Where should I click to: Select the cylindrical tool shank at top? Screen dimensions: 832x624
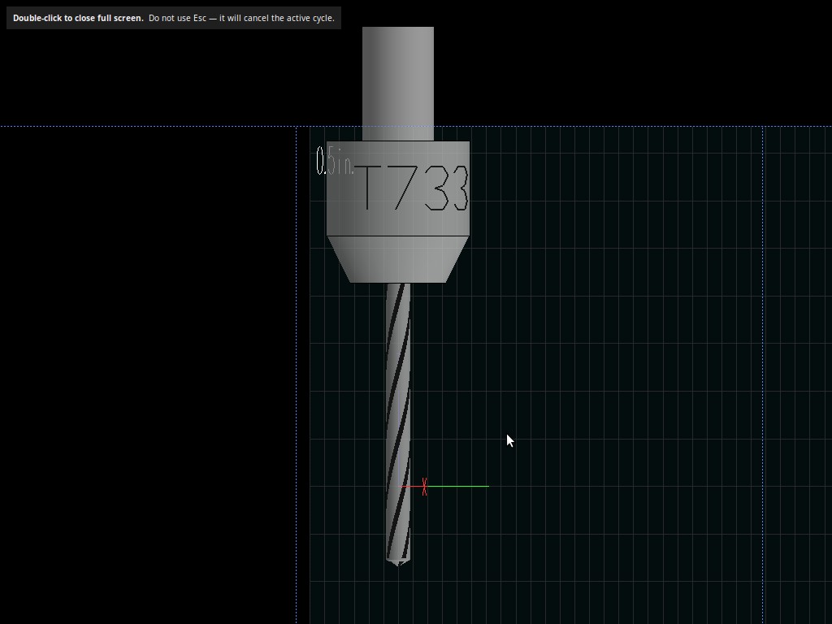[x=398, y=84]
